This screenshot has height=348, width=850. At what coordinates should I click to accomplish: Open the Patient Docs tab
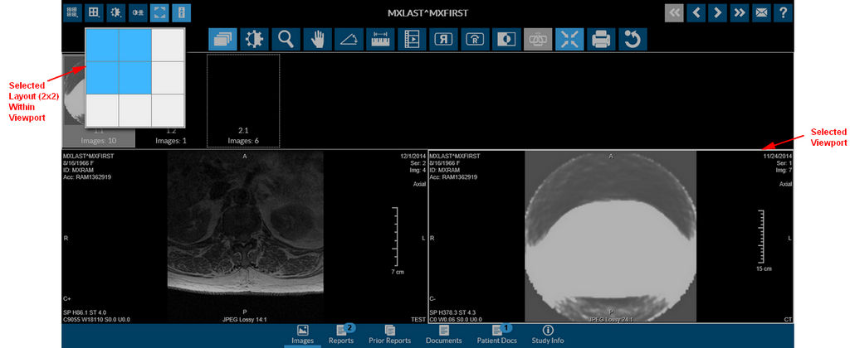[497, 335]
